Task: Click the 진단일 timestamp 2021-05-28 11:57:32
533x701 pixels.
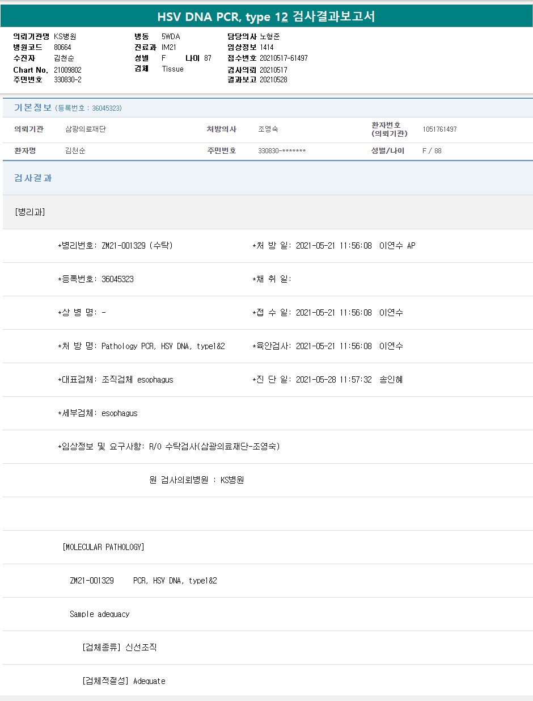Action: pyautogui.click(x=333, y=379)
